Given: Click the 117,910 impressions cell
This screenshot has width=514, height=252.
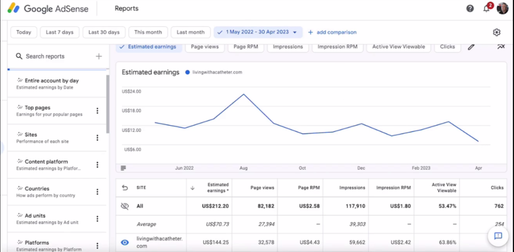Looking at the screenshot, I should click(x=355, y=206).
